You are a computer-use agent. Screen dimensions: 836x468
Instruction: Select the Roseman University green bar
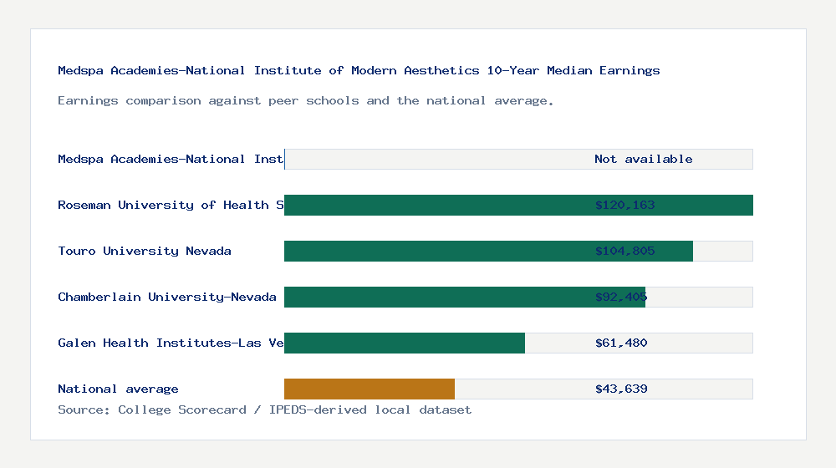coord(519,206)
